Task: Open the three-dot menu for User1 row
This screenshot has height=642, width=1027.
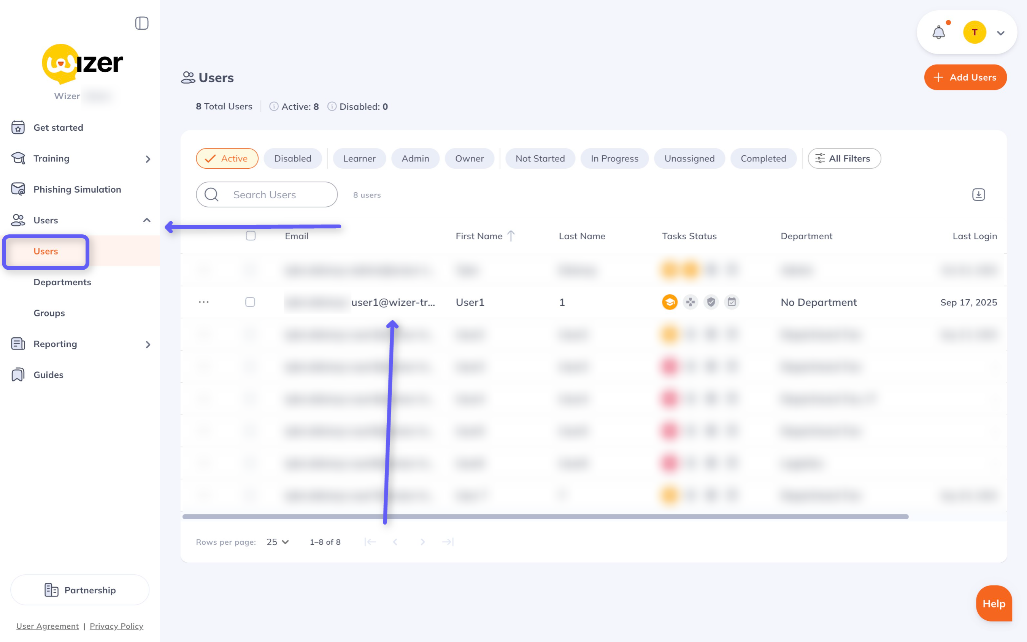Action: (x=203, y=302)
